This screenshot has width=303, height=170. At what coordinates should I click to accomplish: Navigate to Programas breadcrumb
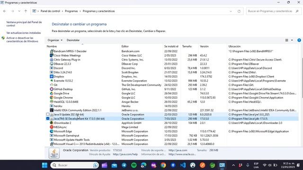[x=71, y=11]
